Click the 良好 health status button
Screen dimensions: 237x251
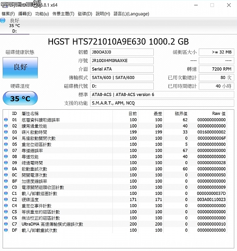pos(20,68)
